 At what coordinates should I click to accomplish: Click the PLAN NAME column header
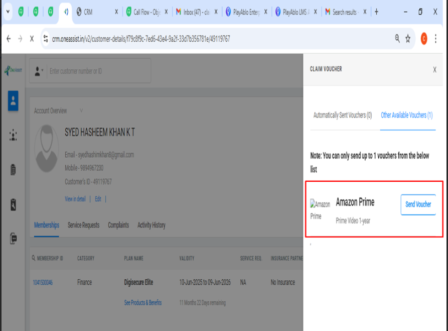(134, 258)
